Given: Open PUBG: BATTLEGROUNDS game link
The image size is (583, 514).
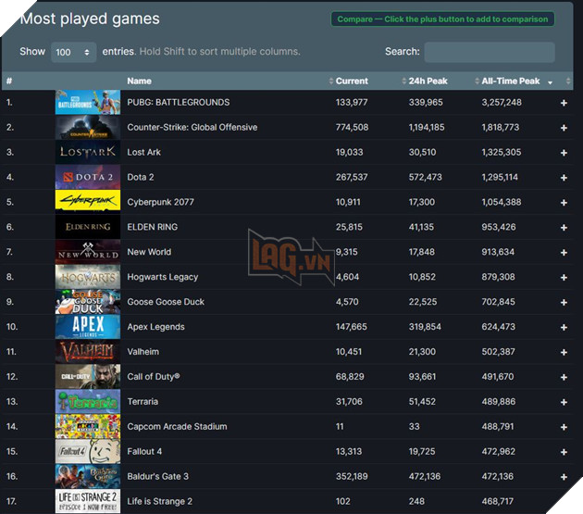Looking at the screenshot, I should (x=179, y=103).
